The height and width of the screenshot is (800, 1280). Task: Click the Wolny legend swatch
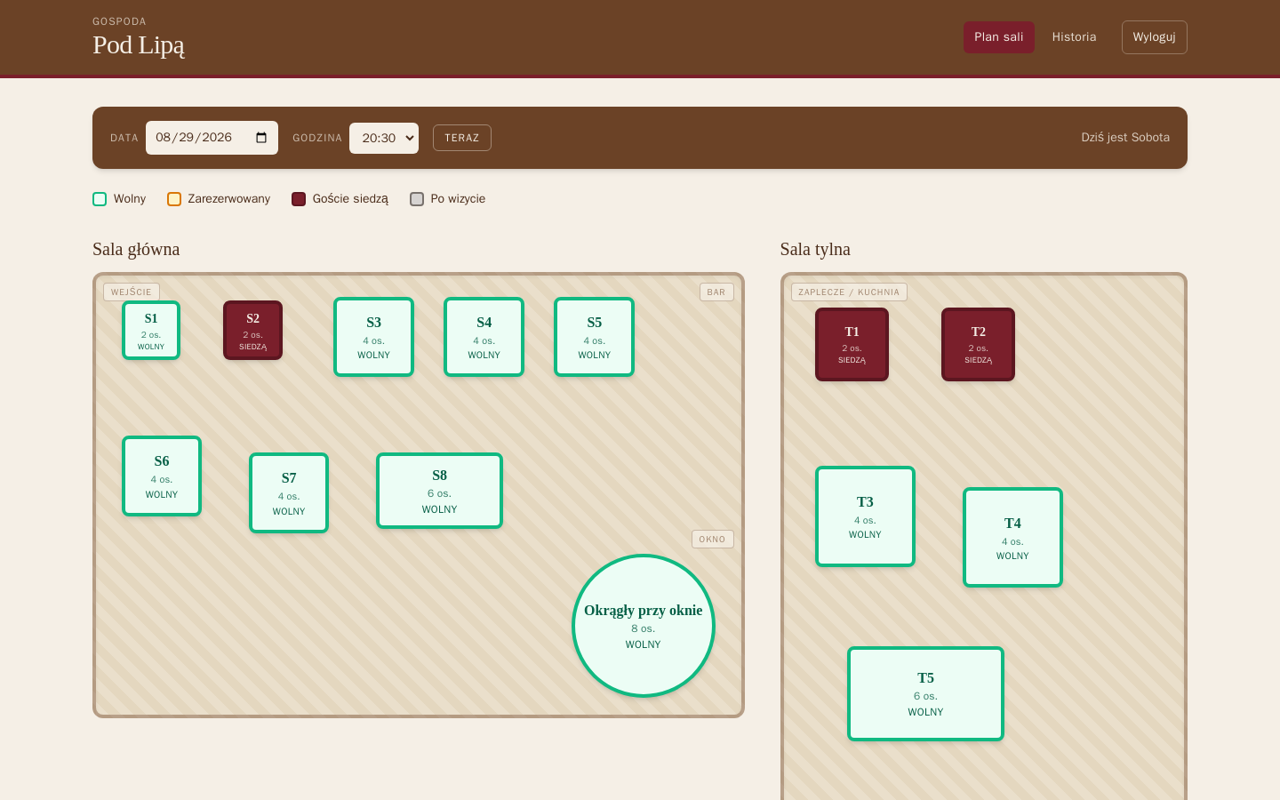point(100,199)
